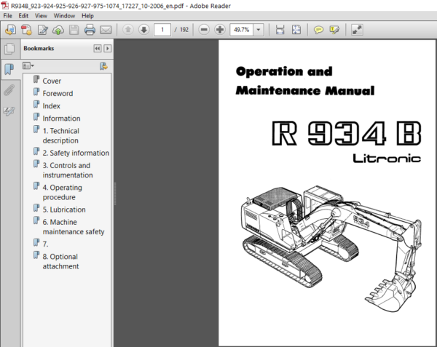Select the Cover bookmark
437x347 pixels.
pos(52,81)
